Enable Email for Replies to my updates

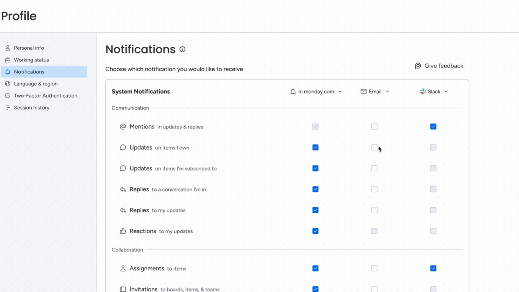[374, 210]
